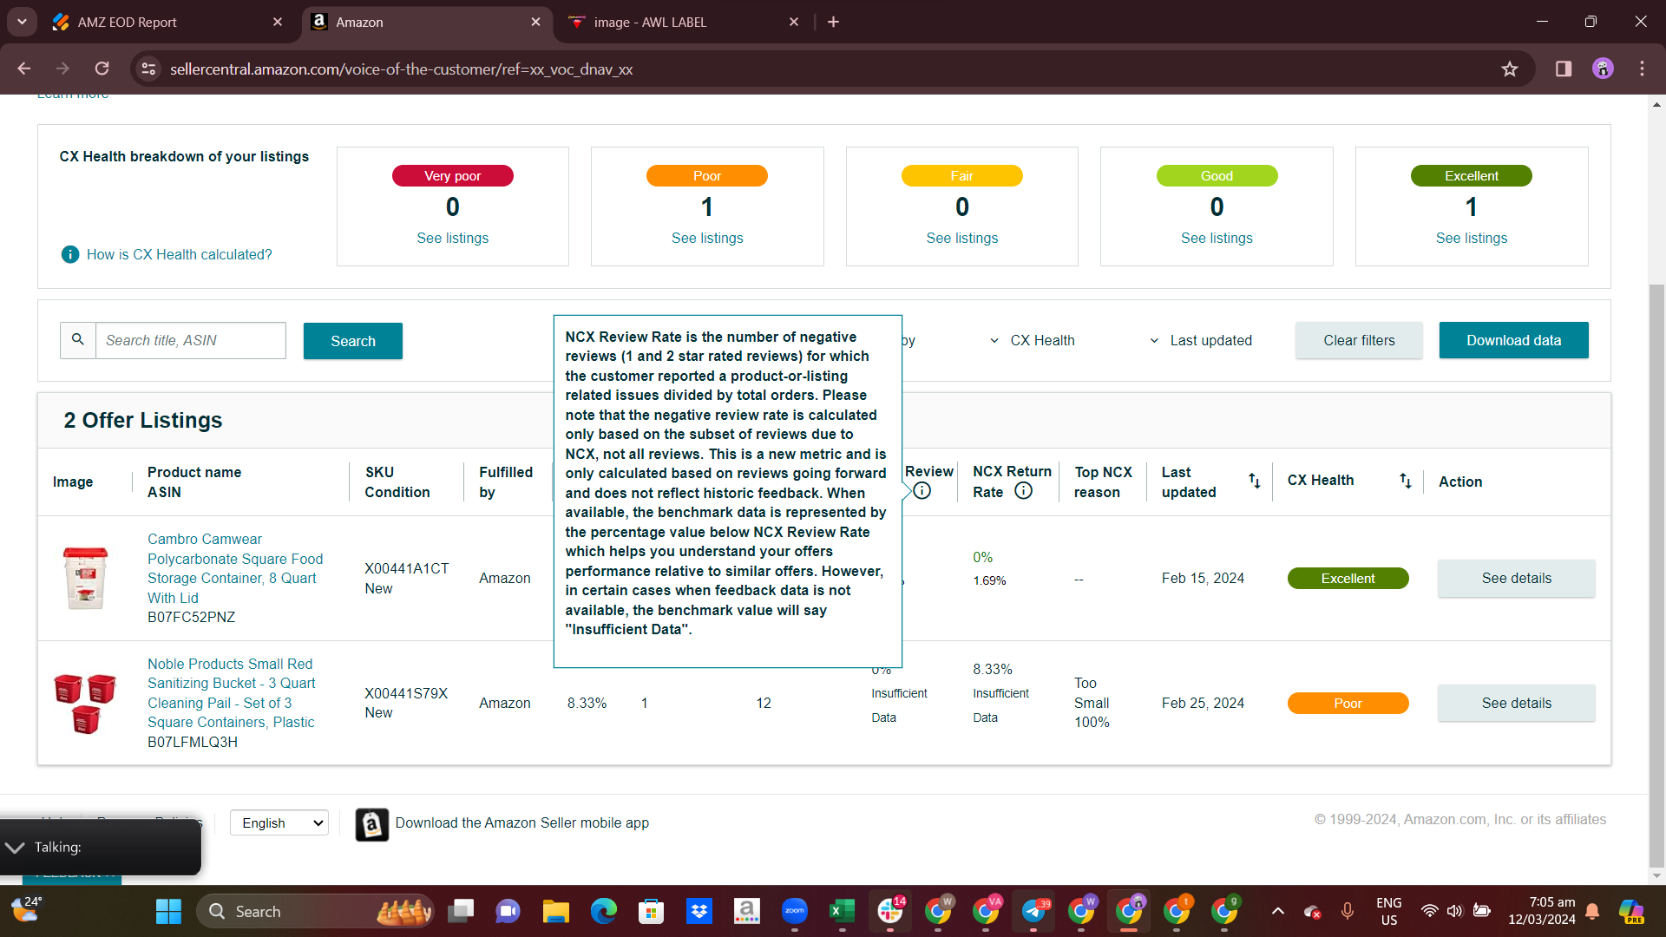Open Slack from the taskbar

click(889, 911)
